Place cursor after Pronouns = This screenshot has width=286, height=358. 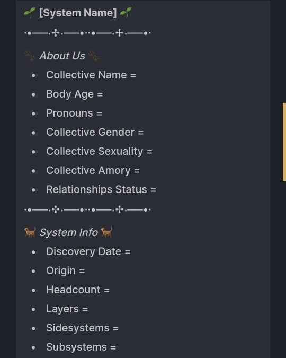[103, 113]
